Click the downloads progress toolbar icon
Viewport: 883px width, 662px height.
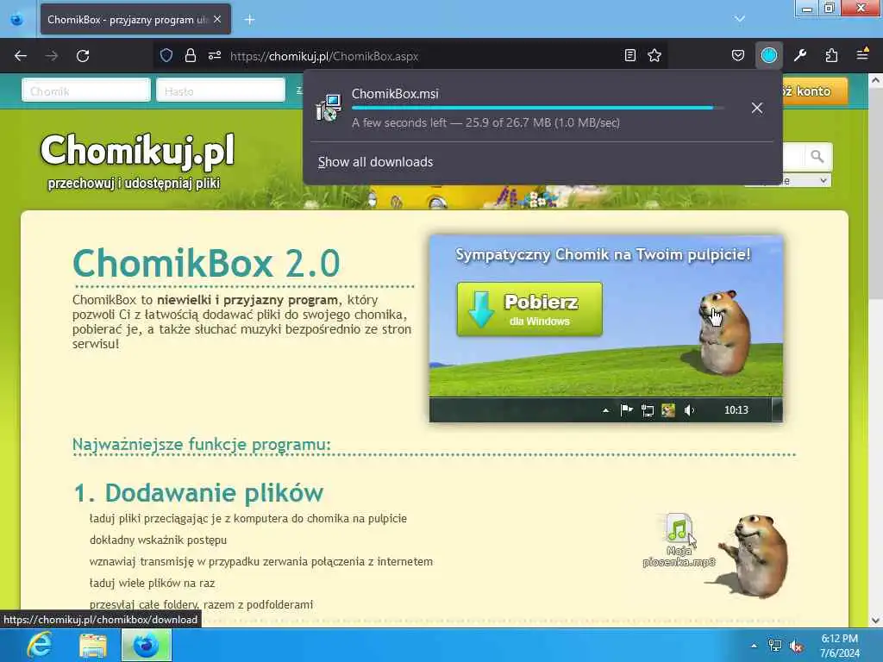point(768,55)
